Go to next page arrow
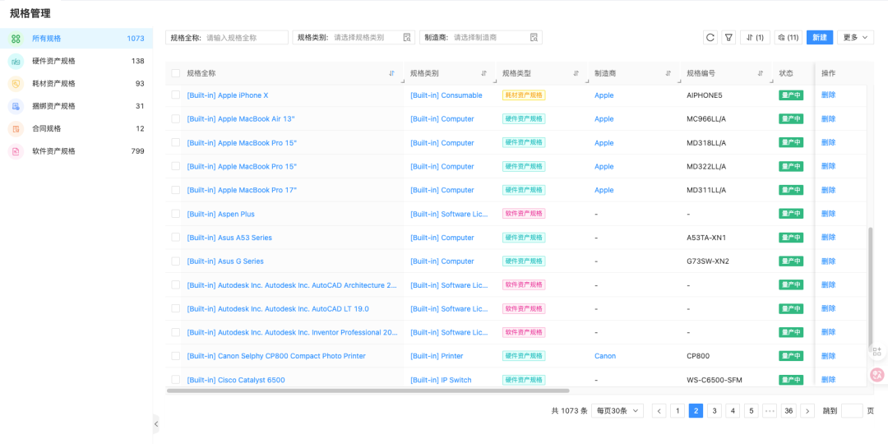This screenshot has height=444, width=888. pyautogui.click(x=807, y=410)
